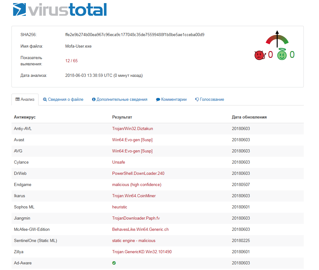
Task: Click the McAfee-GW-Edition antivirus name
Action: point(32,229)
